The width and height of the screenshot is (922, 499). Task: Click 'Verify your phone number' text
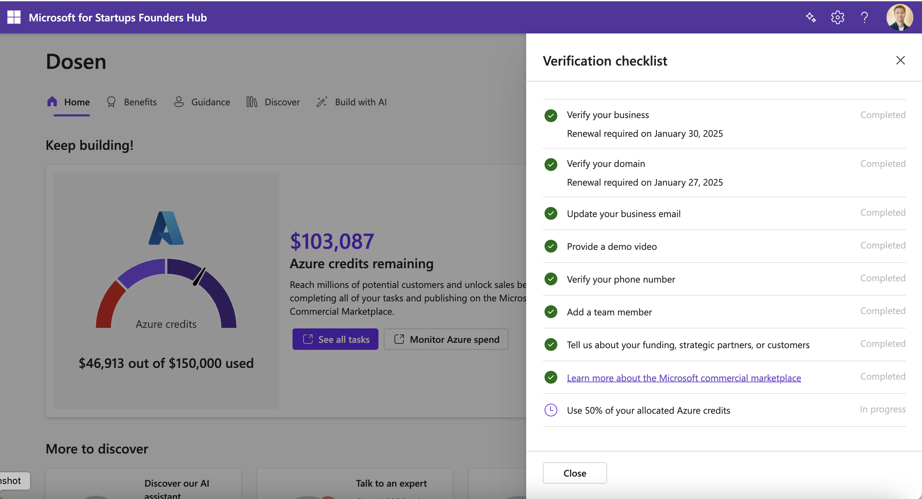(x=621, y=279)
